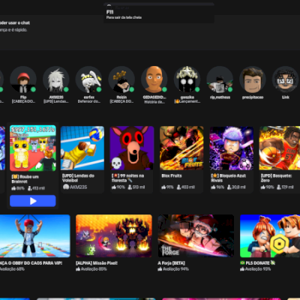Image resolution: width=300 pixels, height=300 pixels.
Task: Click Reizin's status text starting with CABEÇA
Action: [121, 101]
